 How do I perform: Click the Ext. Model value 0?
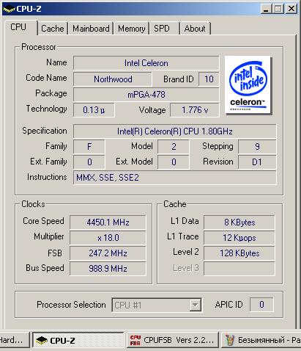[174, 162]
